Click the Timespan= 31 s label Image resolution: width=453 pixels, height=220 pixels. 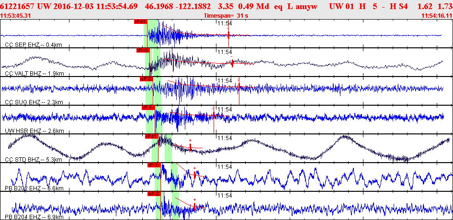click(x=226, y=16)
